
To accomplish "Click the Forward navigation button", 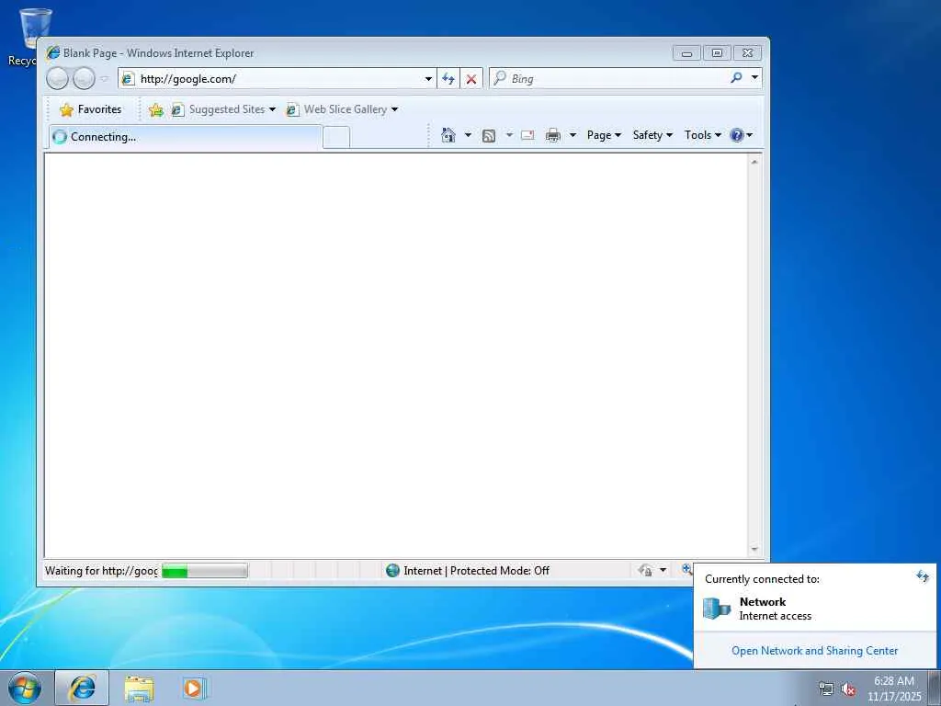I will click(x=84, y=79).
